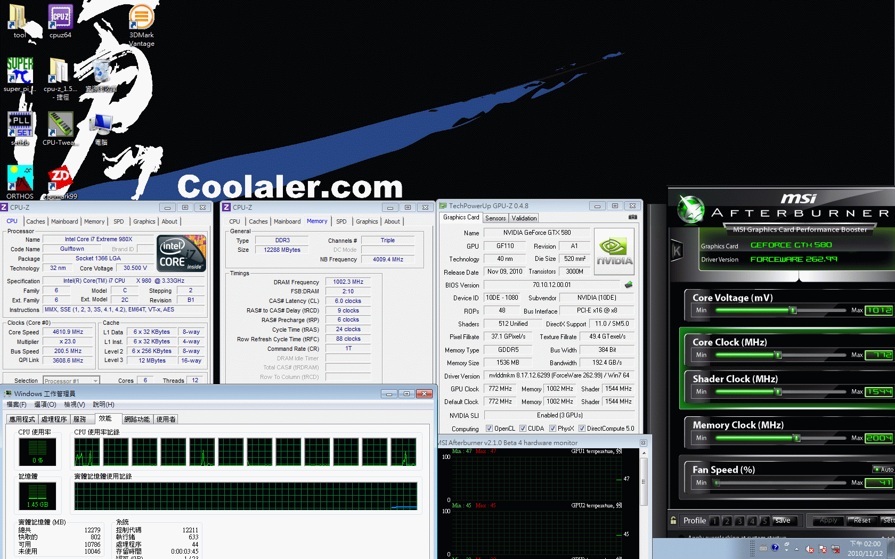The height and width of the screenshot is (559, 895).
Task: Switch to Mainboard tab in left CPU-Z
Action: [64, 221]
